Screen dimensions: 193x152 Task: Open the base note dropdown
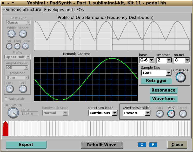[147, 60]
